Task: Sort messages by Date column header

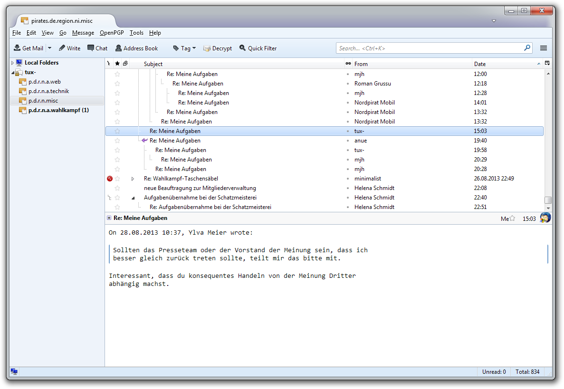Action: (x=504, y=64)
